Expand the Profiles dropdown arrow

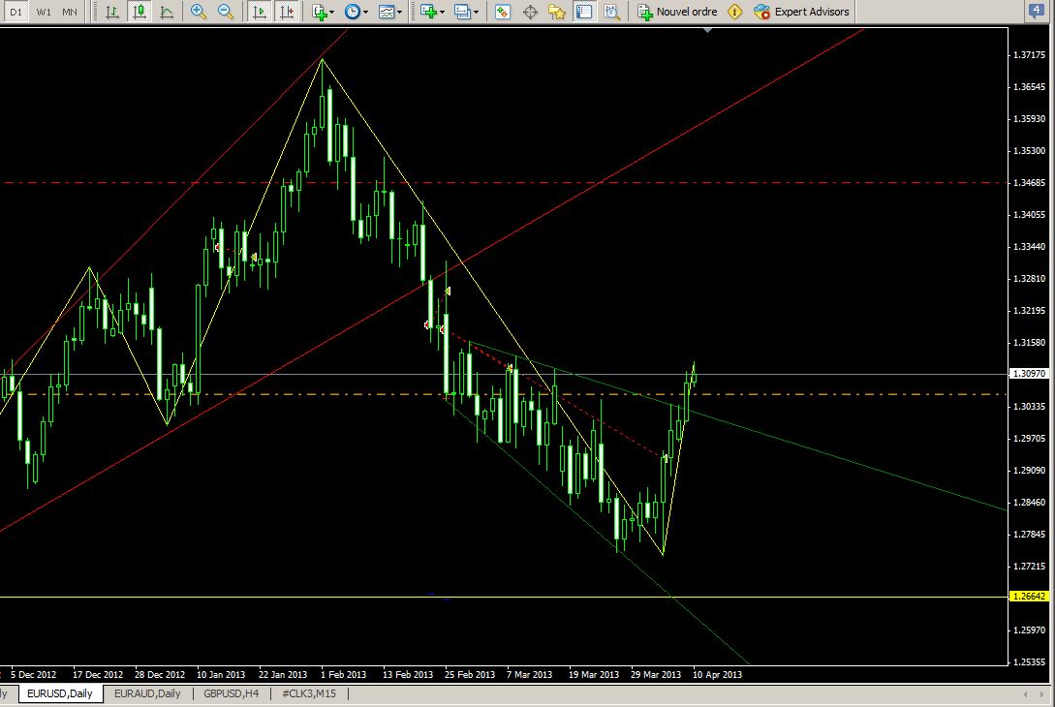[x=476, y=13]
